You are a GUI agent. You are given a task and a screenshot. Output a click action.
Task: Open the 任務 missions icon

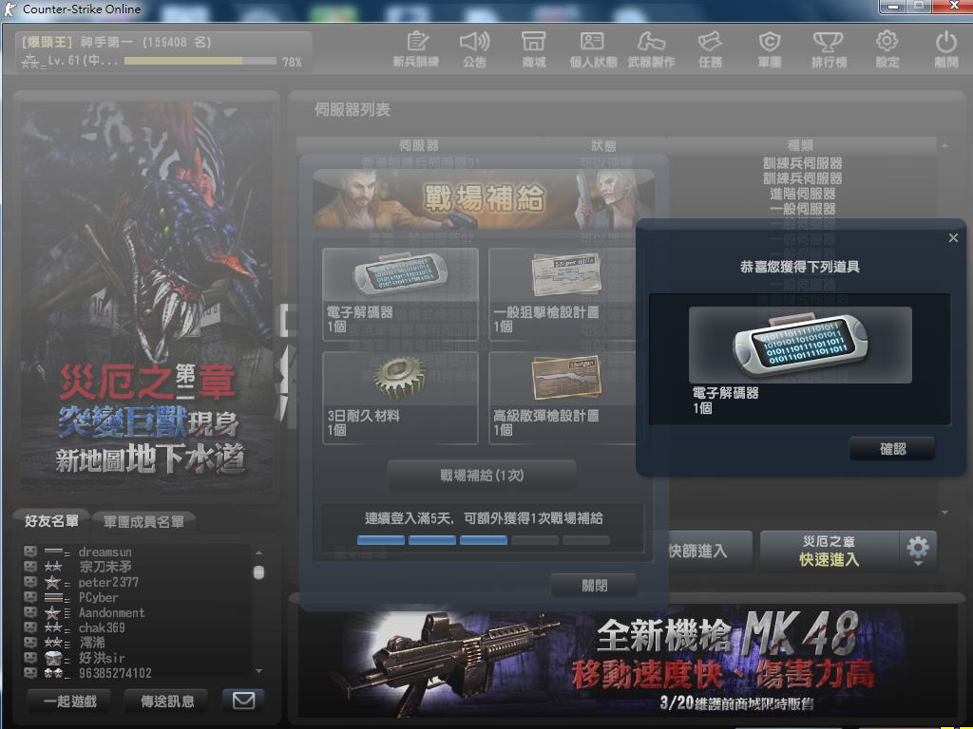point(710,49)
